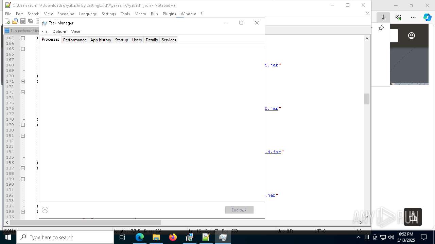435x244 pixels.
Task: Open the .jar link on line 192
Action: 270,195
